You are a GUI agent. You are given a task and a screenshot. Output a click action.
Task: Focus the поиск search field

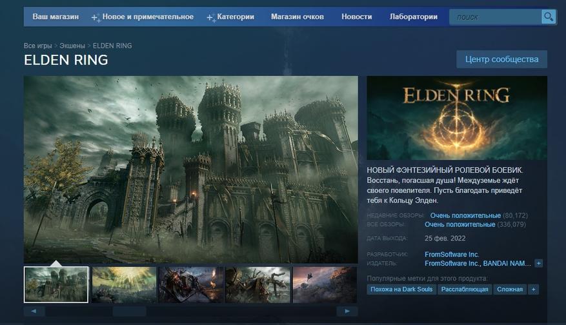pyautogui.click(x=495, y=17)
